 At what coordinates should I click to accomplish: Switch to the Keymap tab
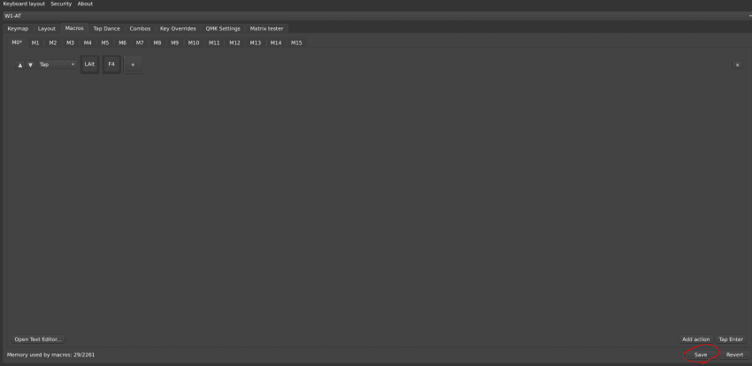pos(18,29)
